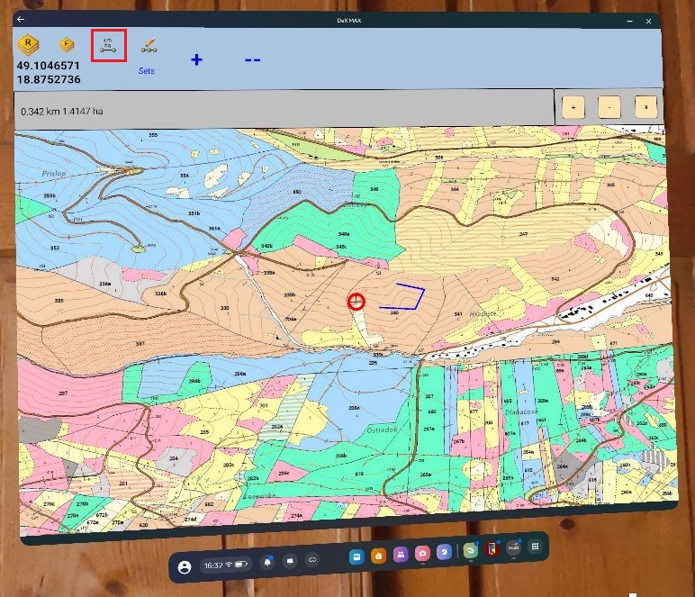The width and height of the screenshot is (695, 597).
Task: Click the clock and battery status pill
Action: click(226, 565)
